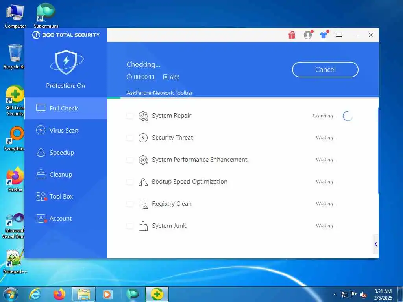
Task: Click the Tool Box grid icon
Action: [x=41, y=197]
